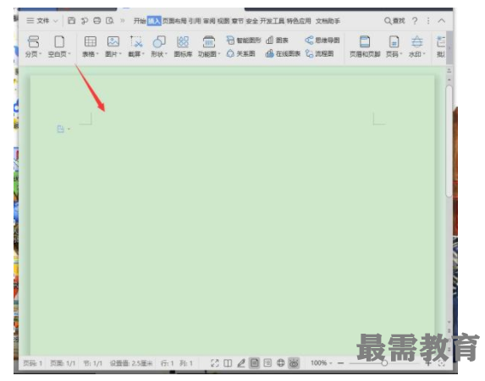This screenshot has width=485, height=381.
Task: Open the 图片 picture dropdown
Action: tap(113, 46)
